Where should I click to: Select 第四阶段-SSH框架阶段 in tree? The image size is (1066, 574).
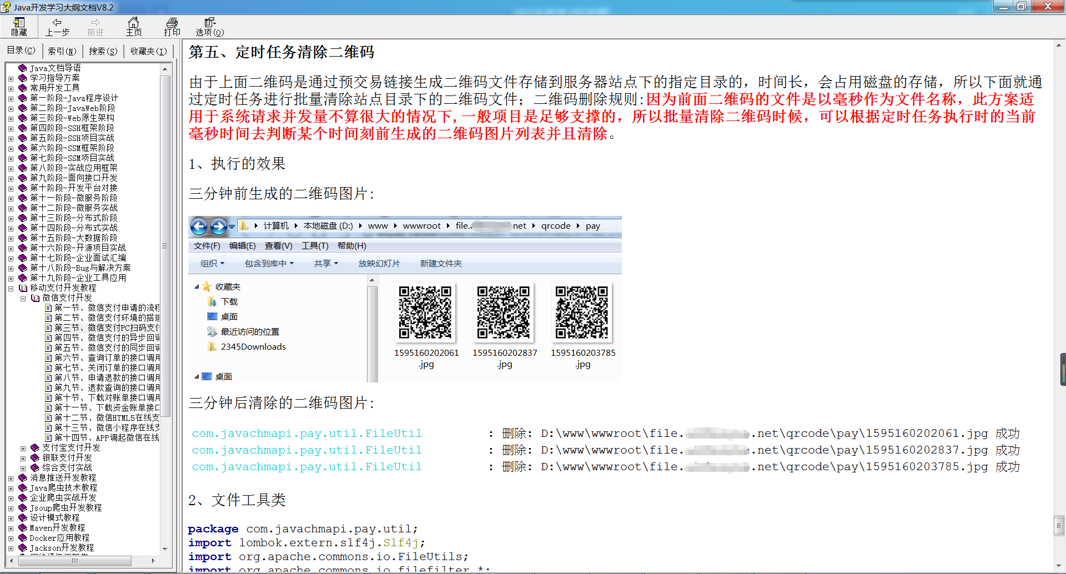72,128
